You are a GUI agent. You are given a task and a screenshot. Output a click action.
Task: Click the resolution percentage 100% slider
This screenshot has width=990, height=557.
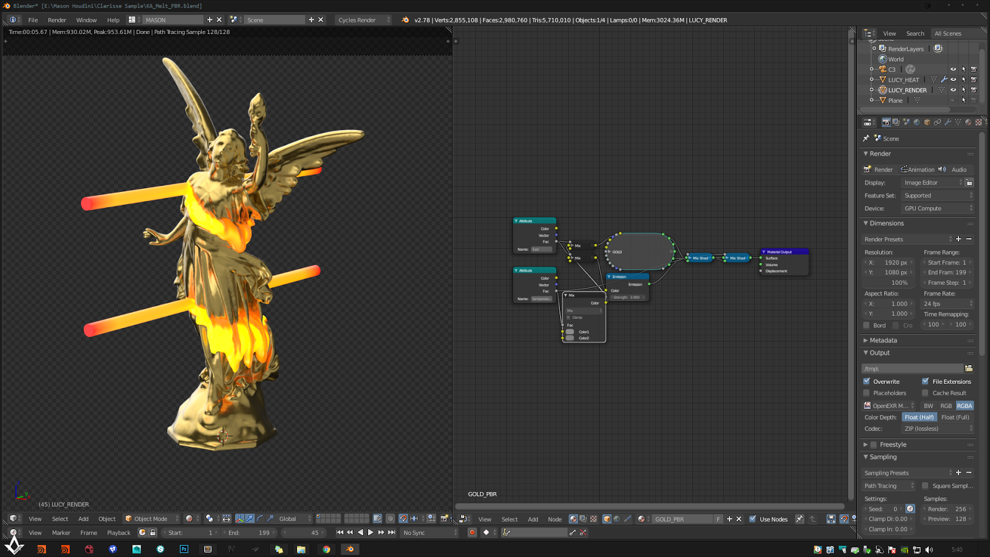889,283
